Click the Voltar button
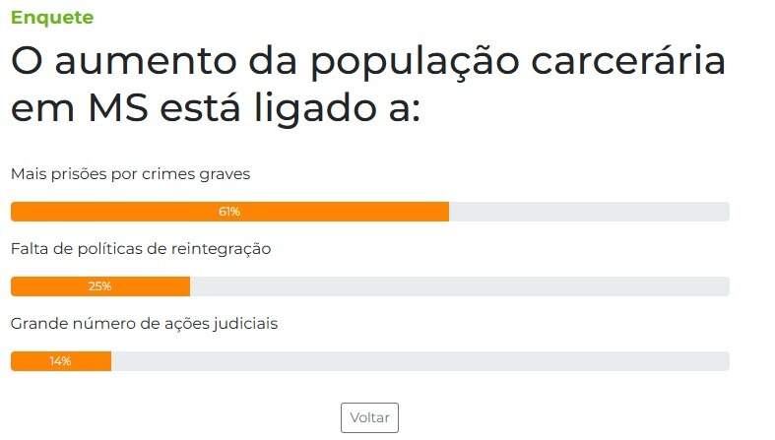This screenshot has width=775, height=440. point(369,417)
